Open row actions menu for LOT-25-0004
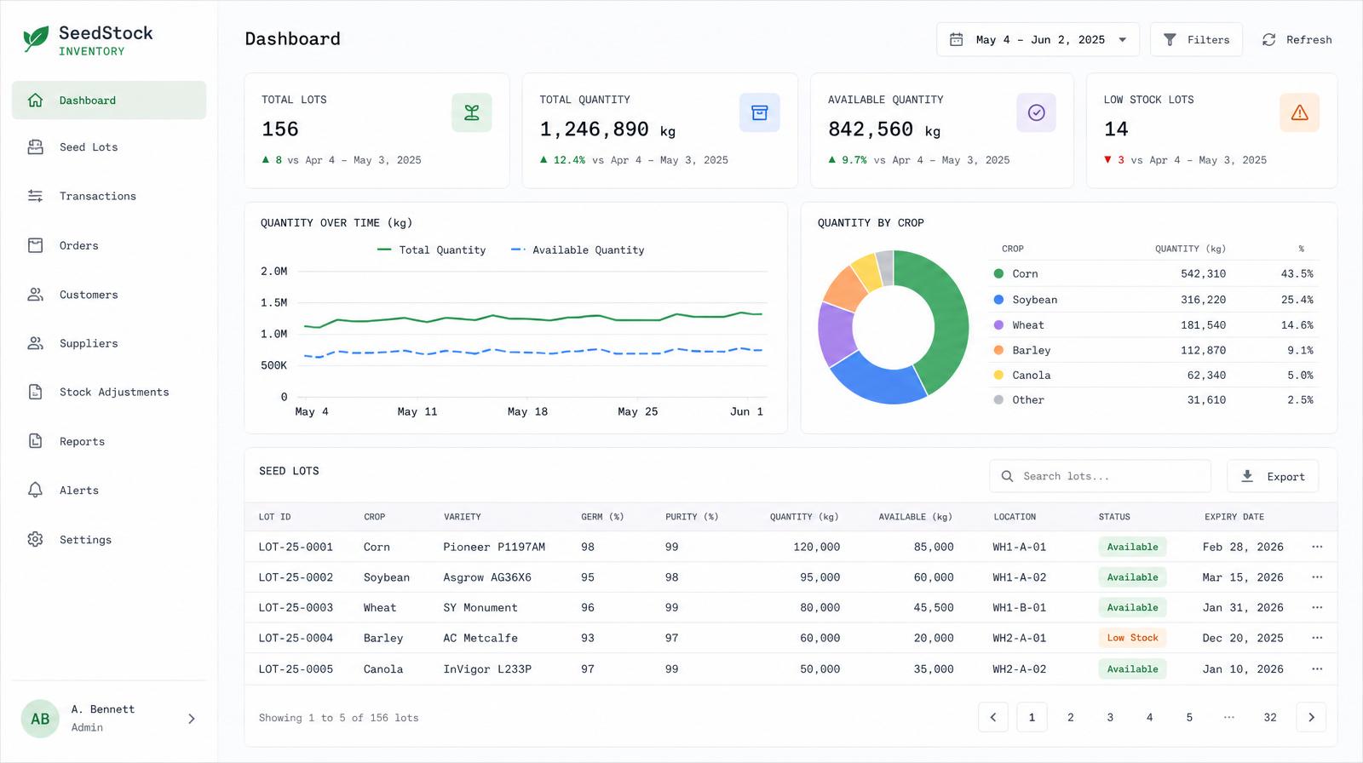 pyautogui.click(x=1317, y=638)
